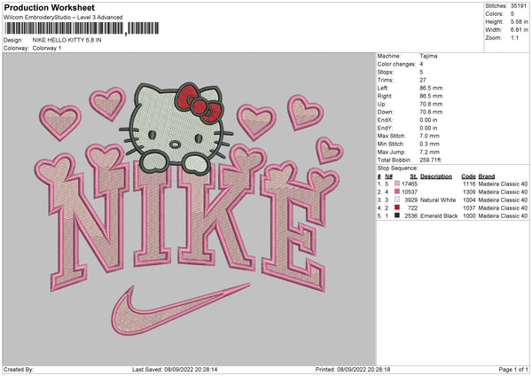The image size is (532, 376).
Task: Click the Code column header
Action: coord(468,176)
